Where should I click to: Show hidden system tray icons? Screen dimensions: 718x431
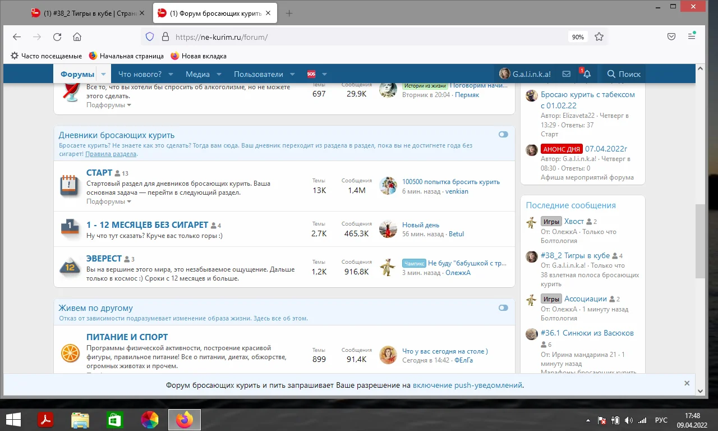click(588, 420)
